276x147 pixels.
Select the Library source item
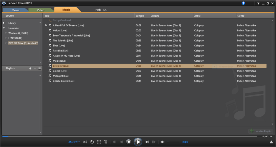click(12, 23)
